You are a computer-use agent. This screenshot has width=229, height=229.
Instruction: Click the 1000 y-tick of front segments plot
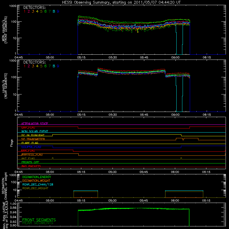[x=13, y=6]
